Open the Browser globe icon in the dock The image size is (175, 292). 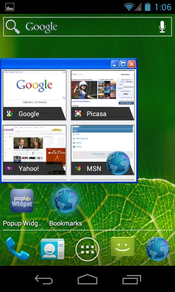coord(158,249)
